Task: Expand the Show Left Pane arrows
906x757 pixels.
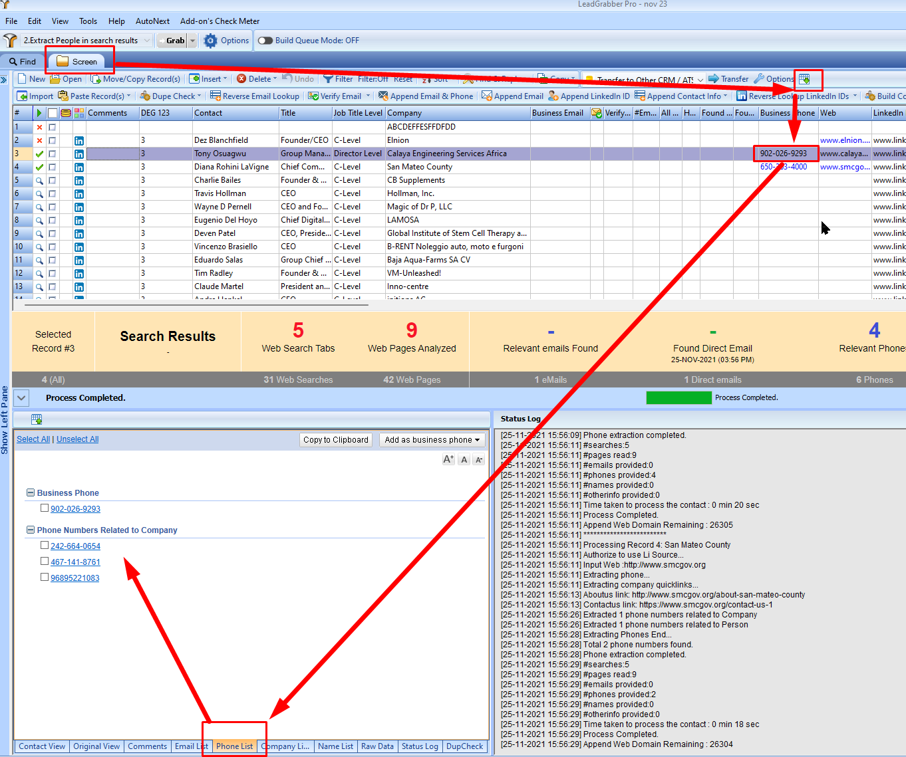Action: (x=4, y=80)
